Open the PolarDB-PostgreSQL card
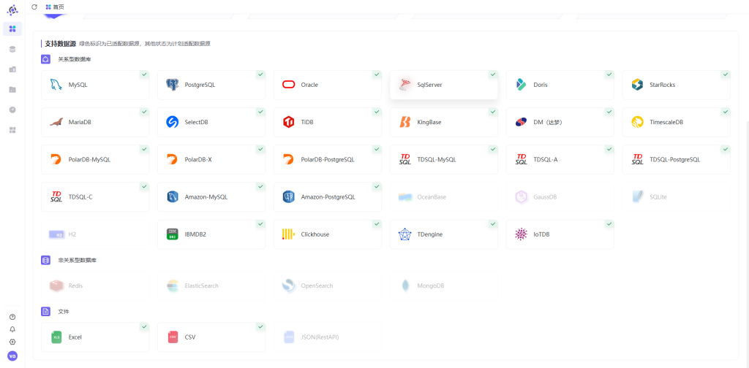The height and width of the screenshot is (368, 749). [327, 160]
